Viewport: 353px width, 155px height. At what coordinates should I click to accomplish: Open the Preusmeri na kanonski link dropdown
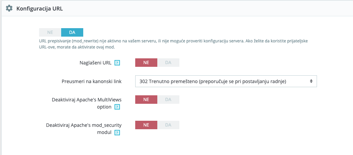(x=226, y=81)
